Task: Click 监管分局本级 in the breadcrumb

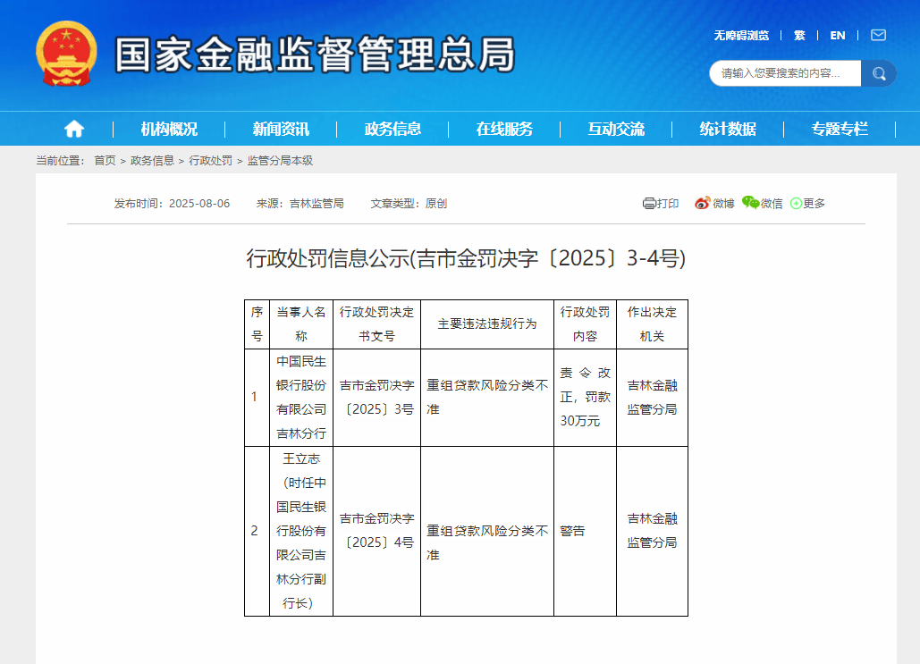Action: click(x=280, y=161)
